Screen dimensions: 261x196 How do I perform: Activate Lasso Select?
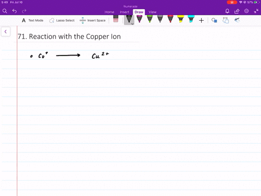pyautogui.click(x=62, y=21)
